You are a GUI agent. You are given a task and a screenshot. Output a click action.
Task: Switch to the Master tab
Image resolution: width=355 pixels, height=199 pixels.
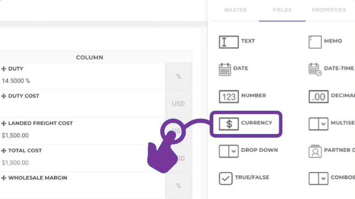(236, 10)
